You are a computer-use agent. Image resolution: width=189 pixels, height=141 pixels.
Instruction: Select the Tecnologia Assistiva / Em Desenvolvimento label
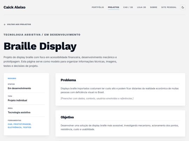[x=42, y=35]
